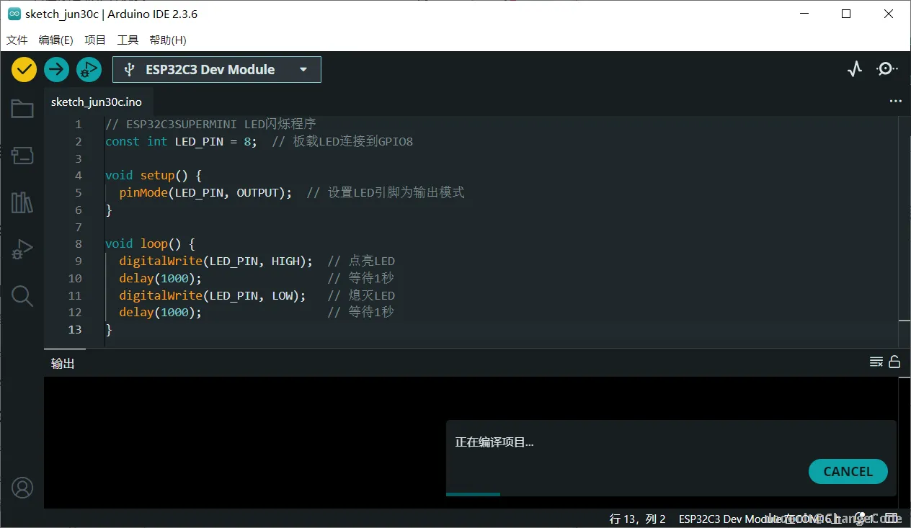The height and width of the screenshot is (528, 911).
Task: Open the 工具 menu
Action: [128, 40]
